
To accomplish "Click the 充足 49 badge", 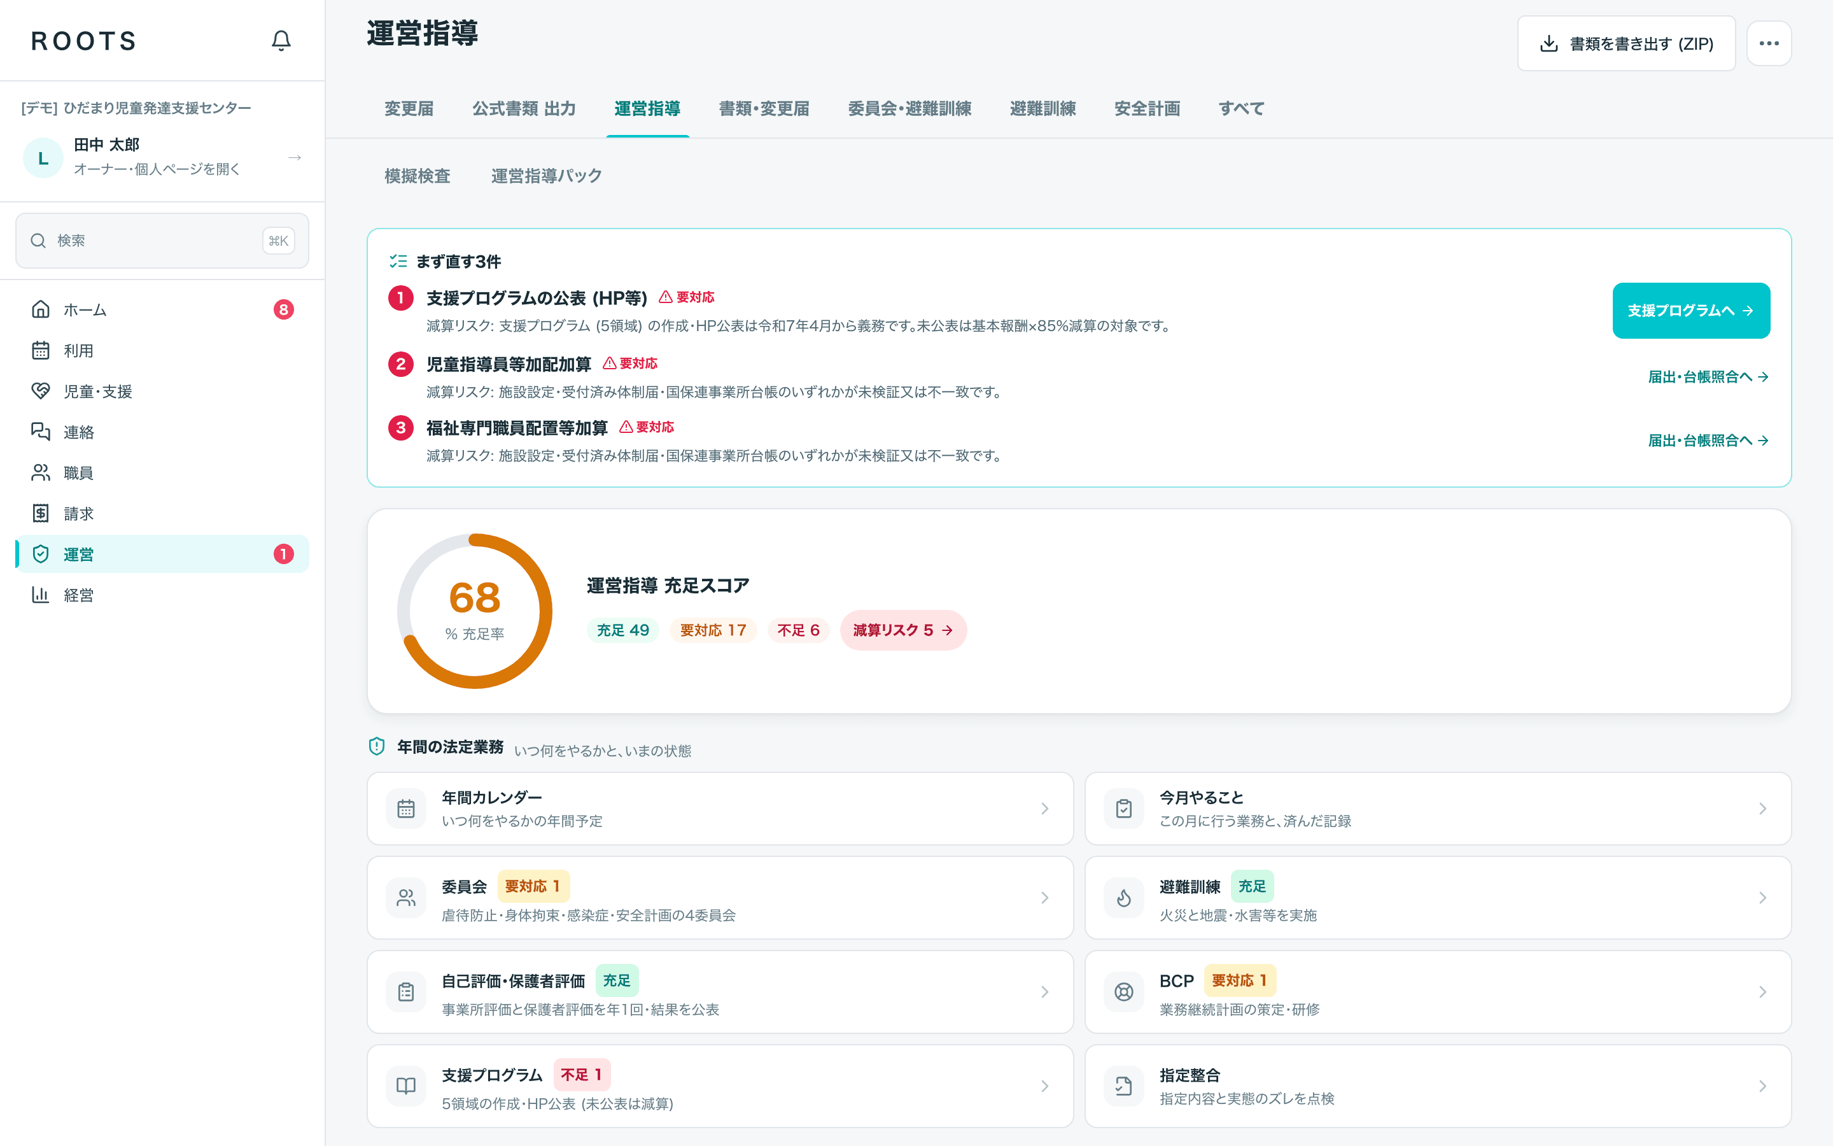I will pos(622,630).
